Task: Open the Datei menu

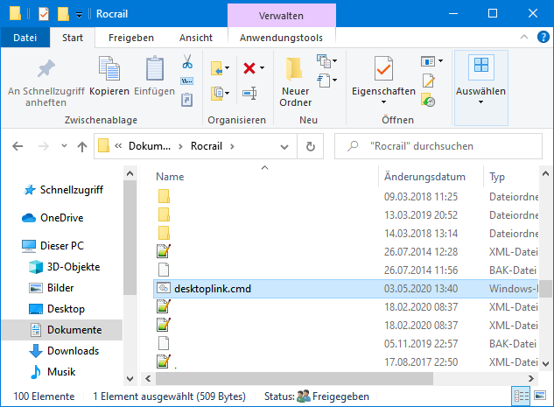Action: (x=25, y=38)
